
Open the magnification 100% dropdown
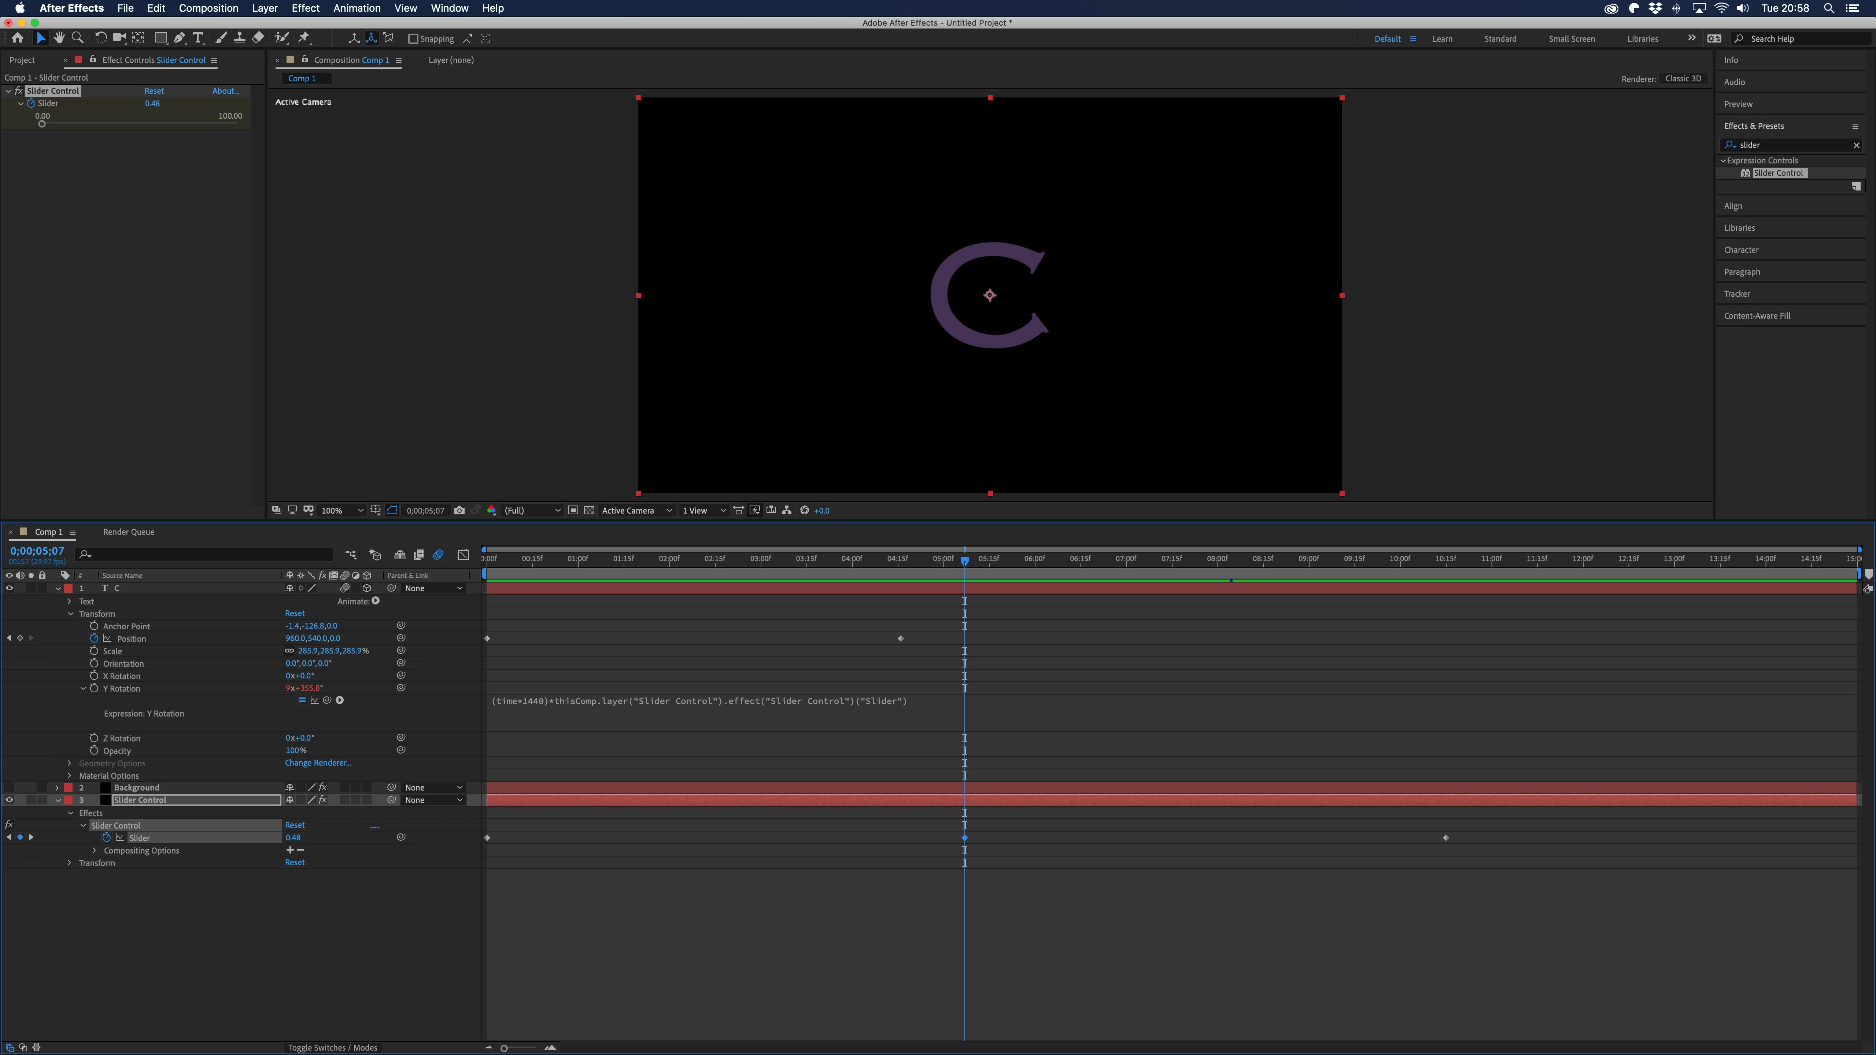point(342,510)
